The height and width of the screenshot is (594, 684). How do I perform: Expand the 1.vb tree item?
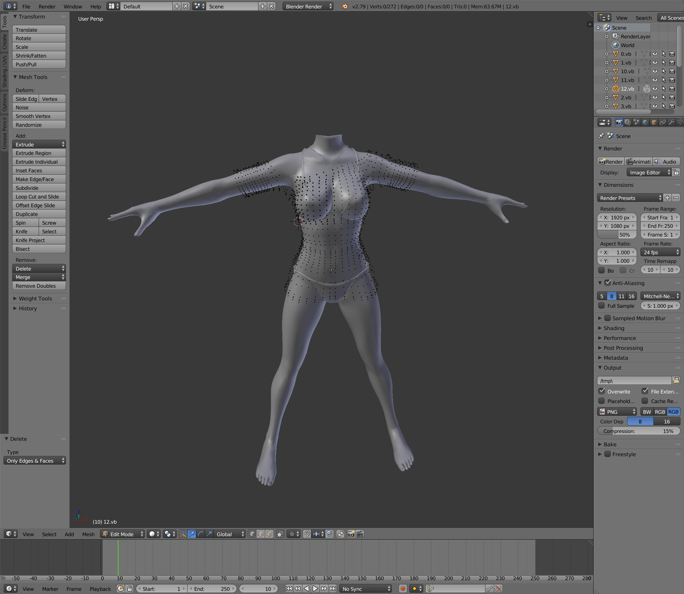(x=606, y=63)
